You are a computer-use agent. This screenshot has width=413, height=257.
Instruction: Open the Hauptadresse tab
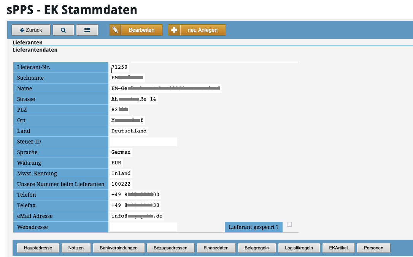[x=38, y=248]
